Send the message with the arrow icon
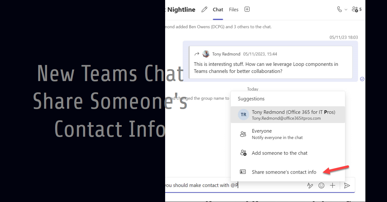The height and width of the screenshot is (202, 387). pos(347,185)
